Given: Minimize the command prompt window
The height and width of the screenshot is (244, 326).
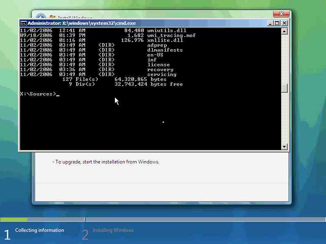Looking at the screenshot, I should click(x=270, y=23).
